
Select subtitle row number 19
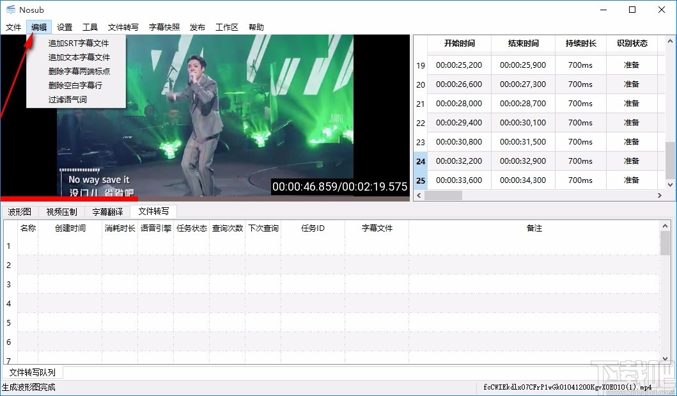point(421,66)
